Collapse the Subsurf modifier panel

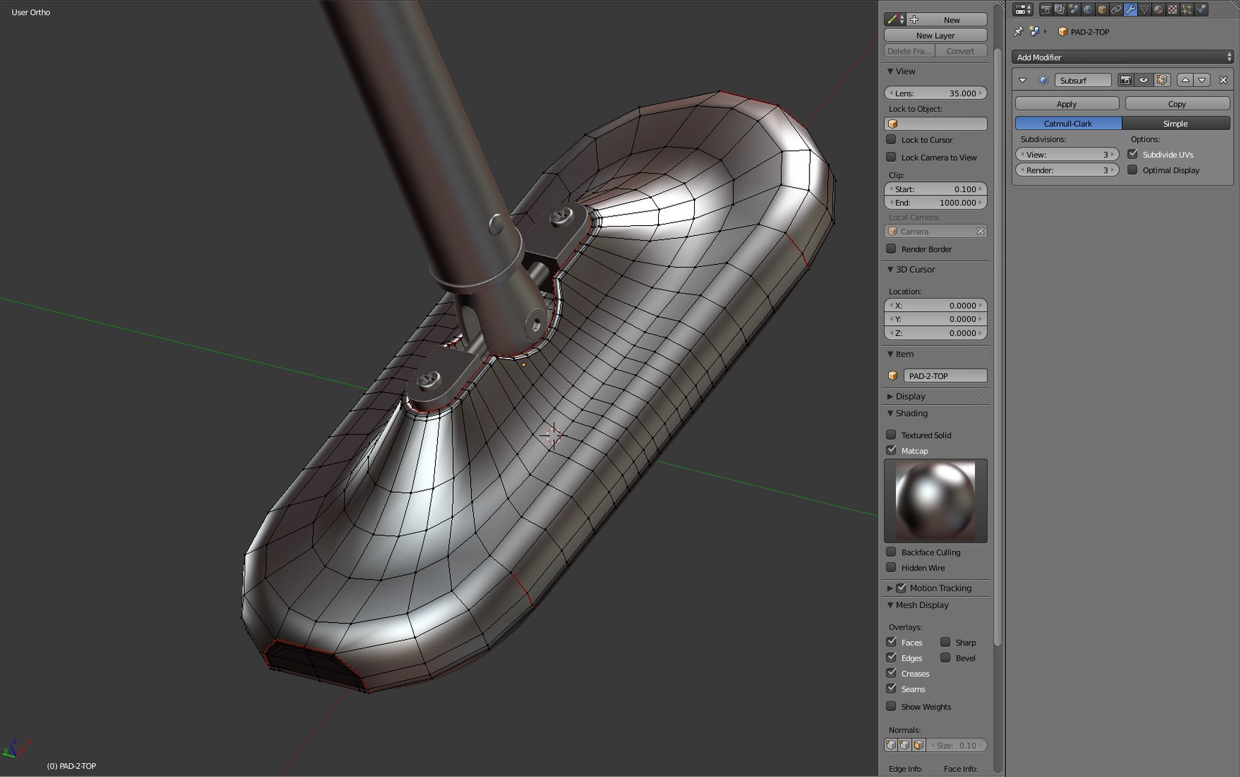(1023, 80)
